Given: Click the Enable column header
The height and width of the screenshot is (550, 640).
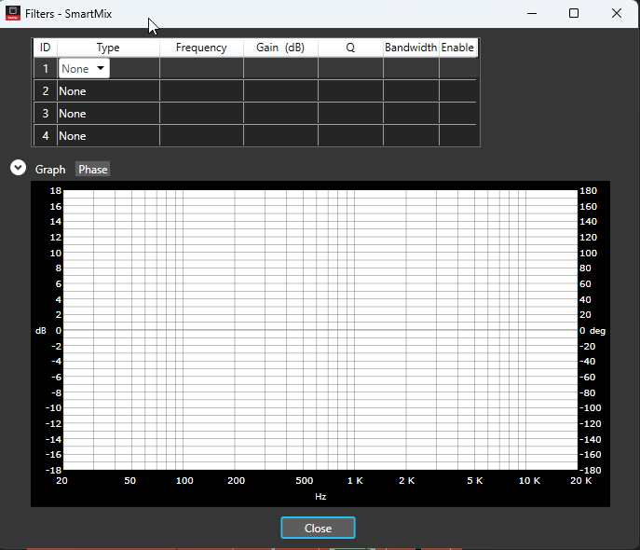Looking at the screenshot, I should 457,48.
